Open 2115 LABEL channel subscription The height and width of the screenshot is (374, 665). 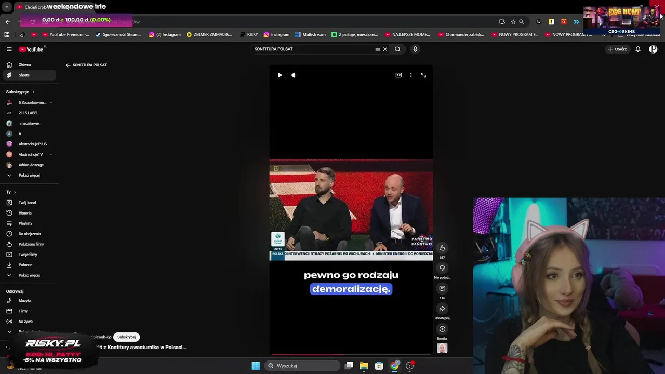pyautogui.click(x=30, y=113)
